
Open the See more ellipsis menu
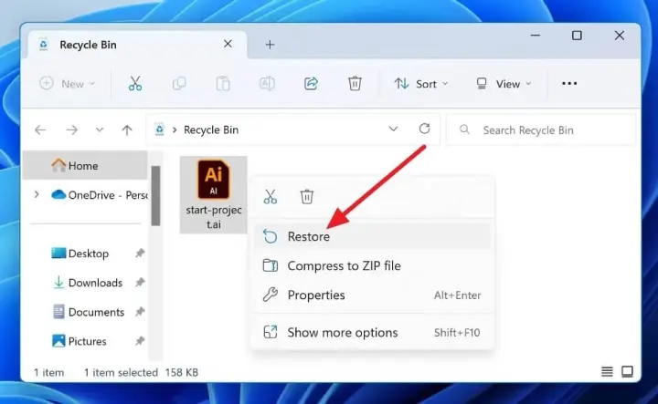click(x=569, y=84)
